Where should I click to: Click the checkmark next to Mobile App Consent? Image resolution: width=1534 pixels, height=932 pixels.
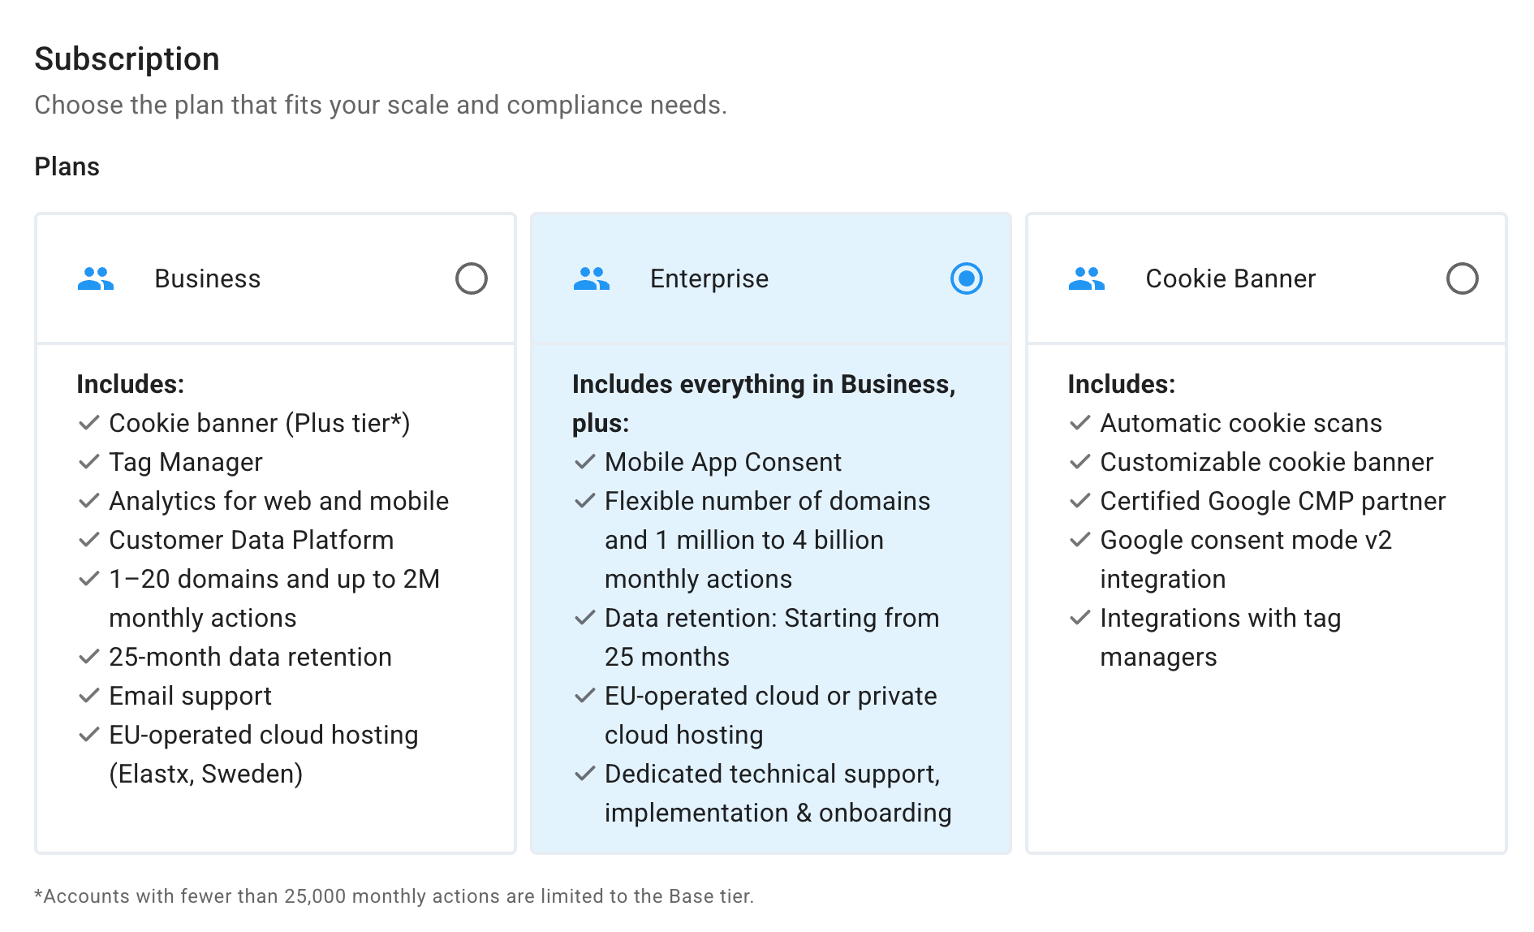[584, 462]
